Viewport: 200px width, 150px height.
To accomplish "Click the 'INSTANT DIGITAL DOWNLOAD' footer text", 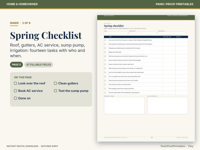I will (x=22, y=146).
